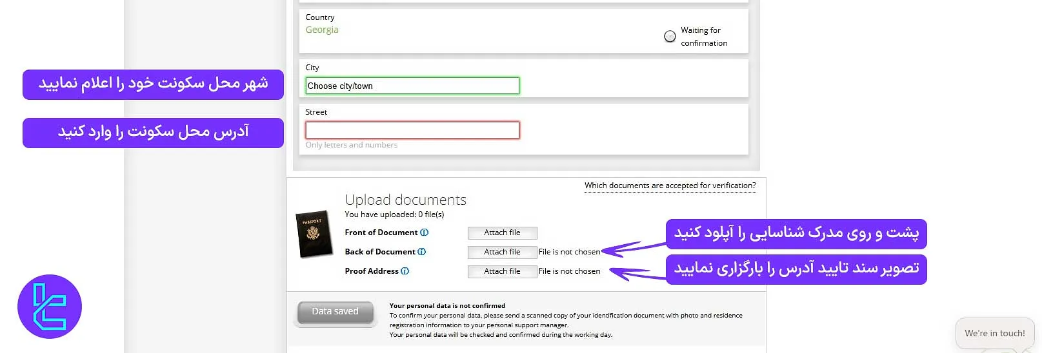Viewport: 1042px width, 353px height.
Task: Click the info icon beside Front of Document
Action: [424, 233]
